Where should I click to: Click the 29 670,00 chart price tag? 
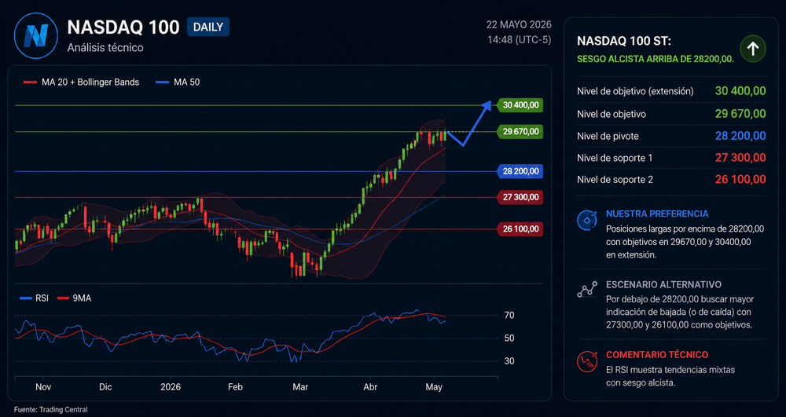pyautogui.click(x=519, y=132)
